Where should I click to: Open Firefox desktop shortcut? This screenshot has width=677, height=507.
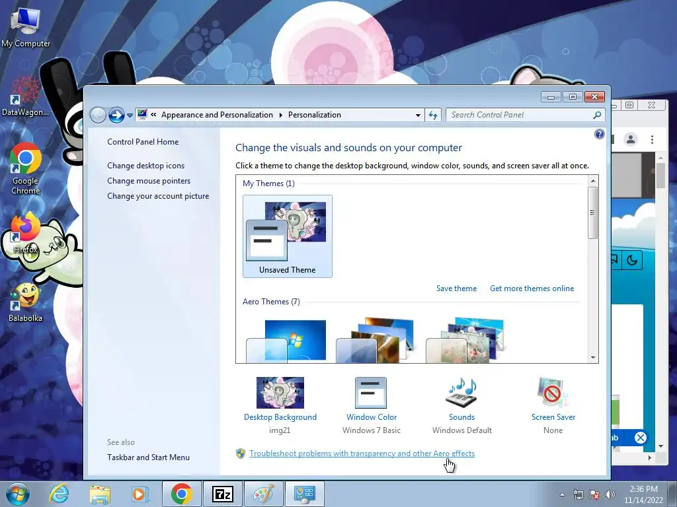point(26,233)
